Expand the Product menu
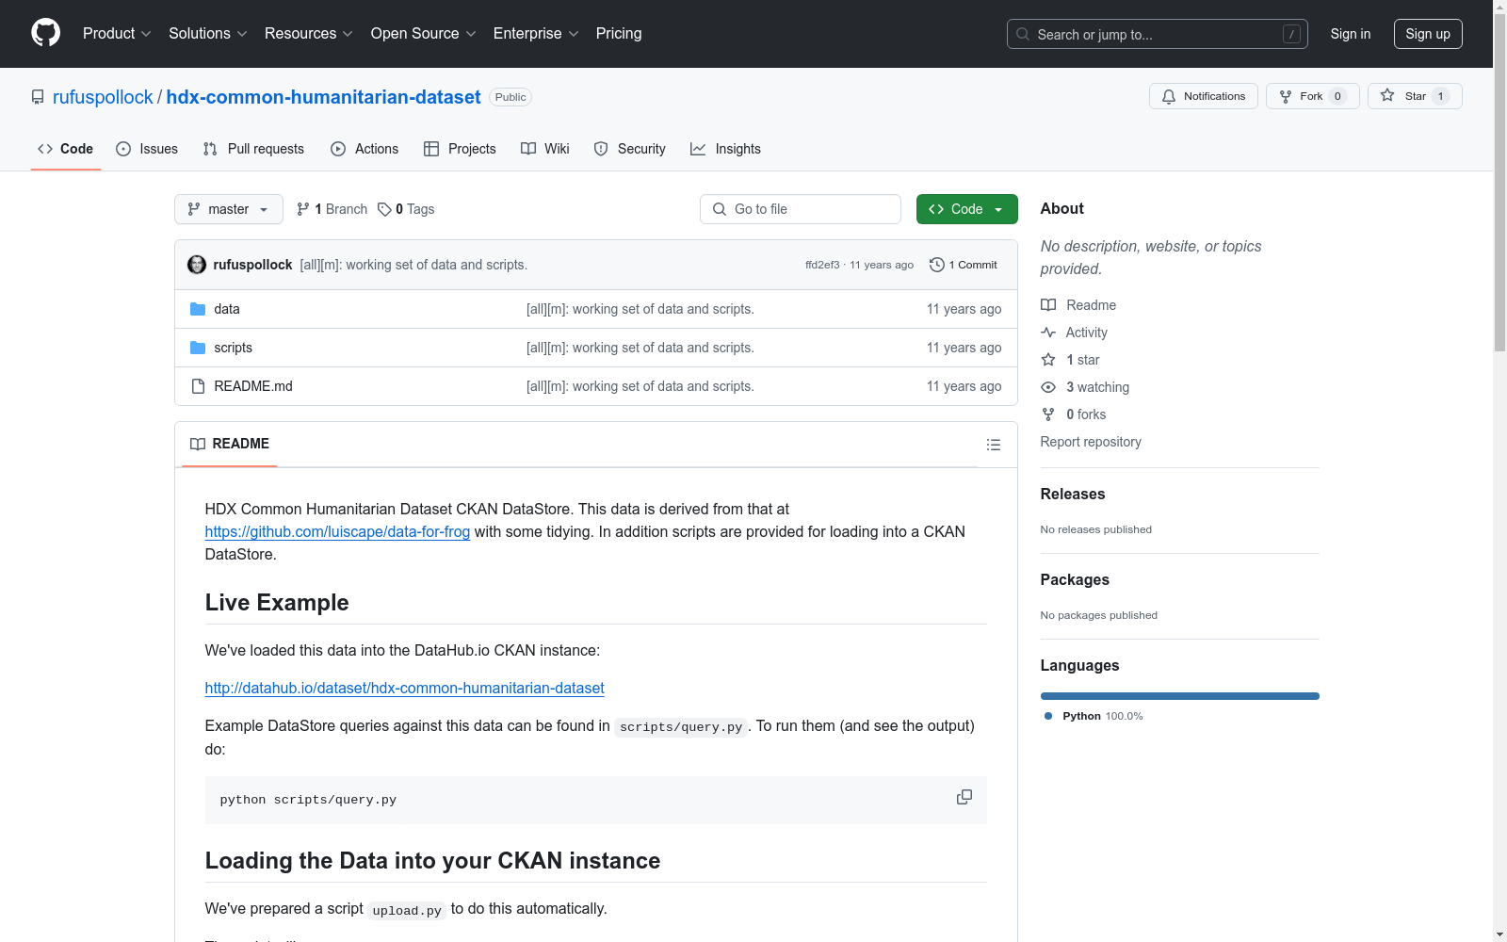The width and height of the screenshot is (1507, 942). click(x=117, y=34)
